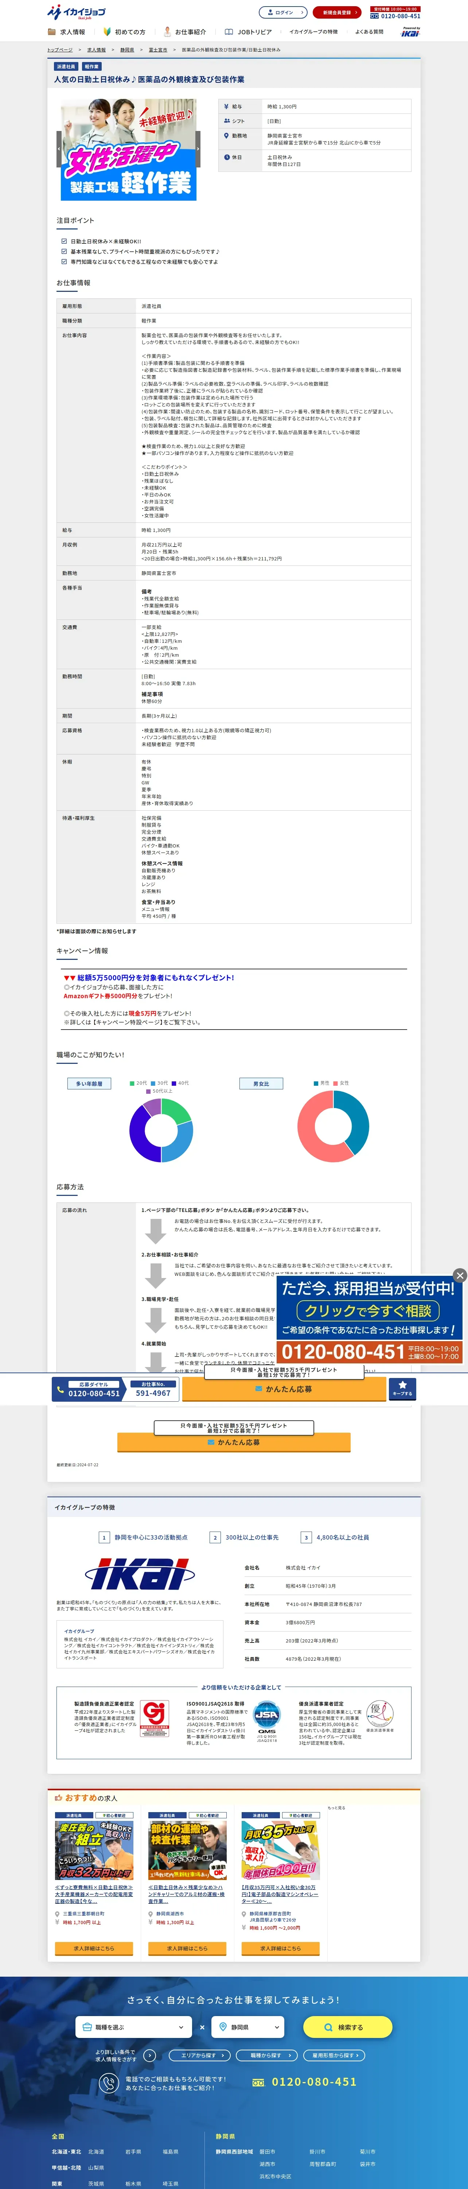Image resolution: width=468 pixels, height=2189 pixels.
Task: Click the Powered by IKAI logo
Action: [x=410, y=31]
